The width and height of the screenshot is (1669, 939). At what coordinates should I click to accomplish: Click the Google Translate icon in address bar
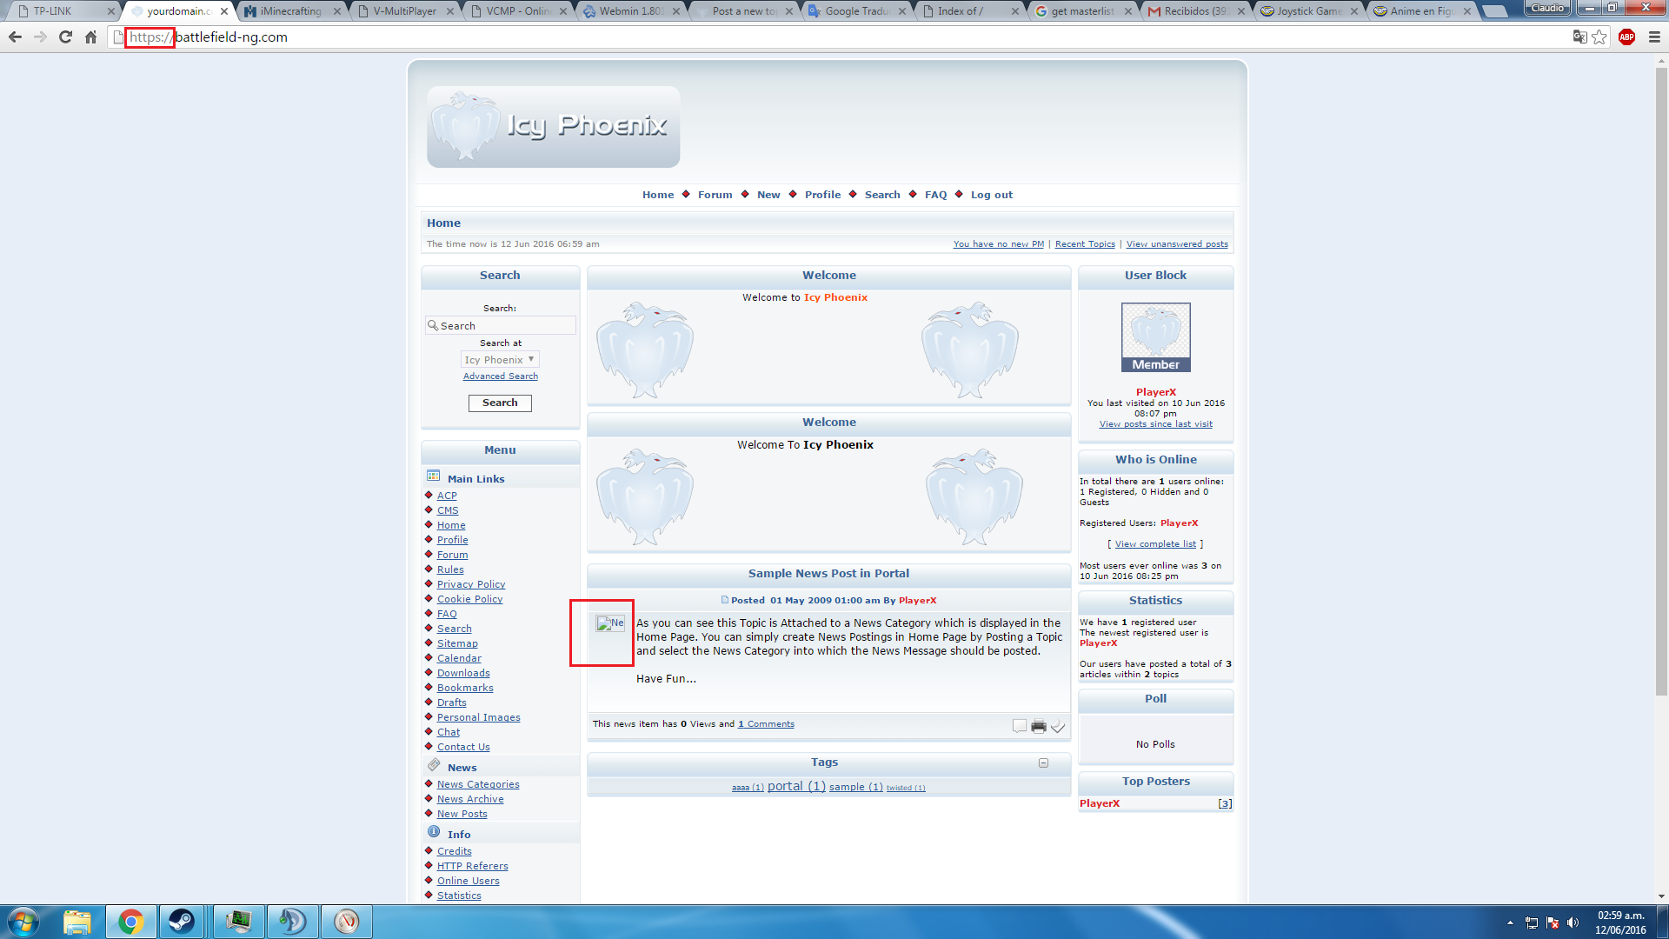(1579, 37)
